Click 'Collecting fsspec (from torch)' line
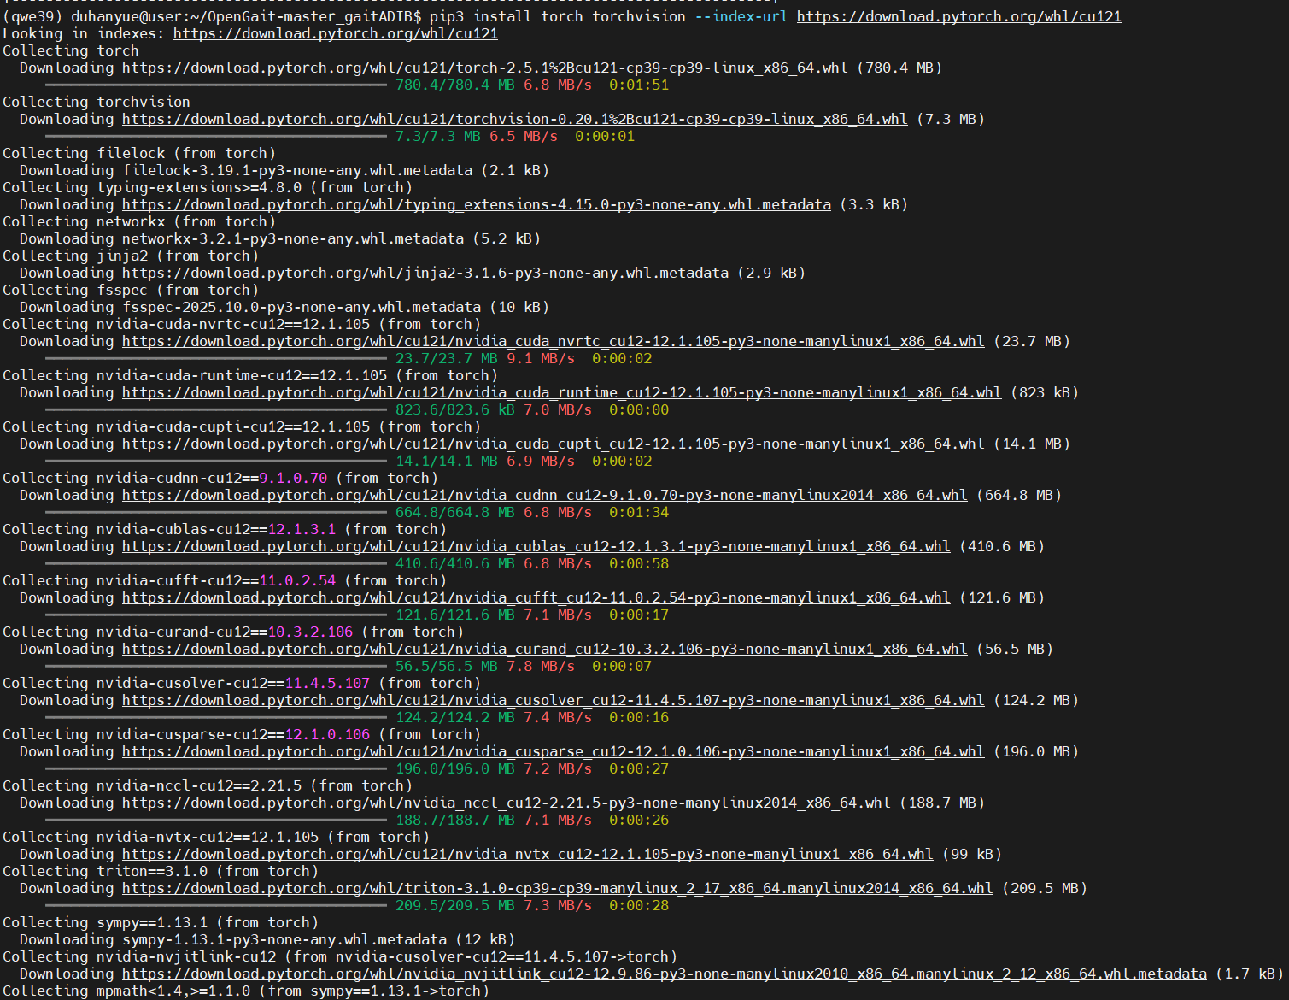The height and width of the screenshot is (1000, 1289). click(130, 290)
